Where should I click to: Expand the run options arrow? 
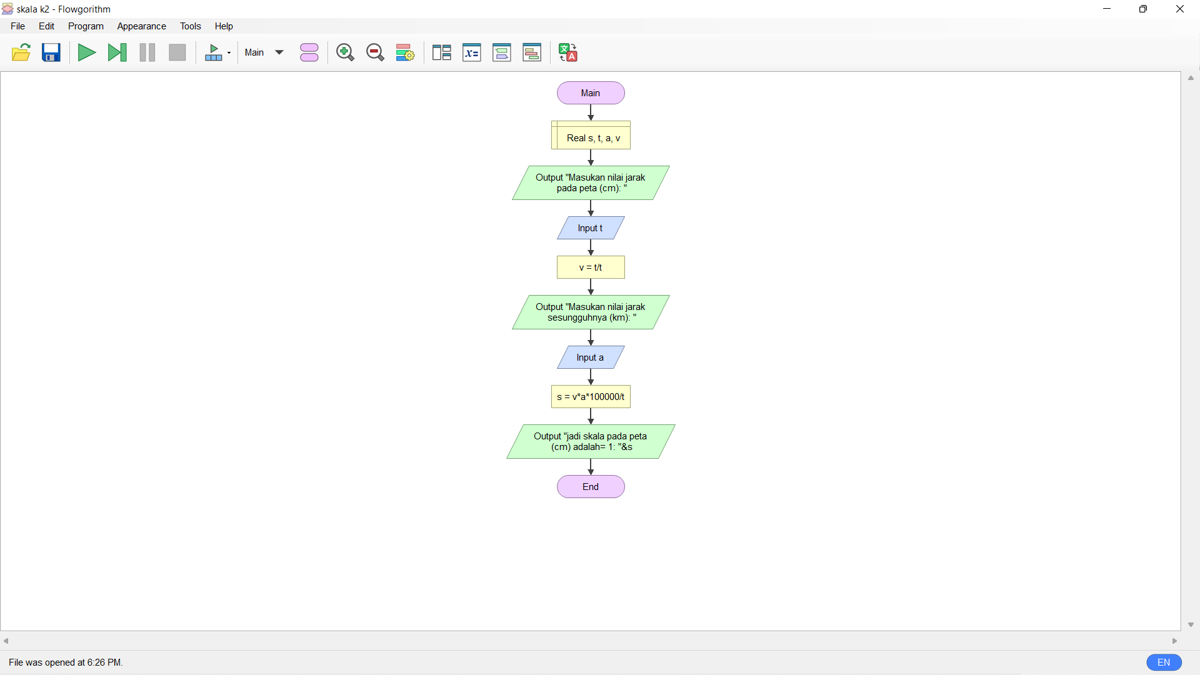pos(229,52)
